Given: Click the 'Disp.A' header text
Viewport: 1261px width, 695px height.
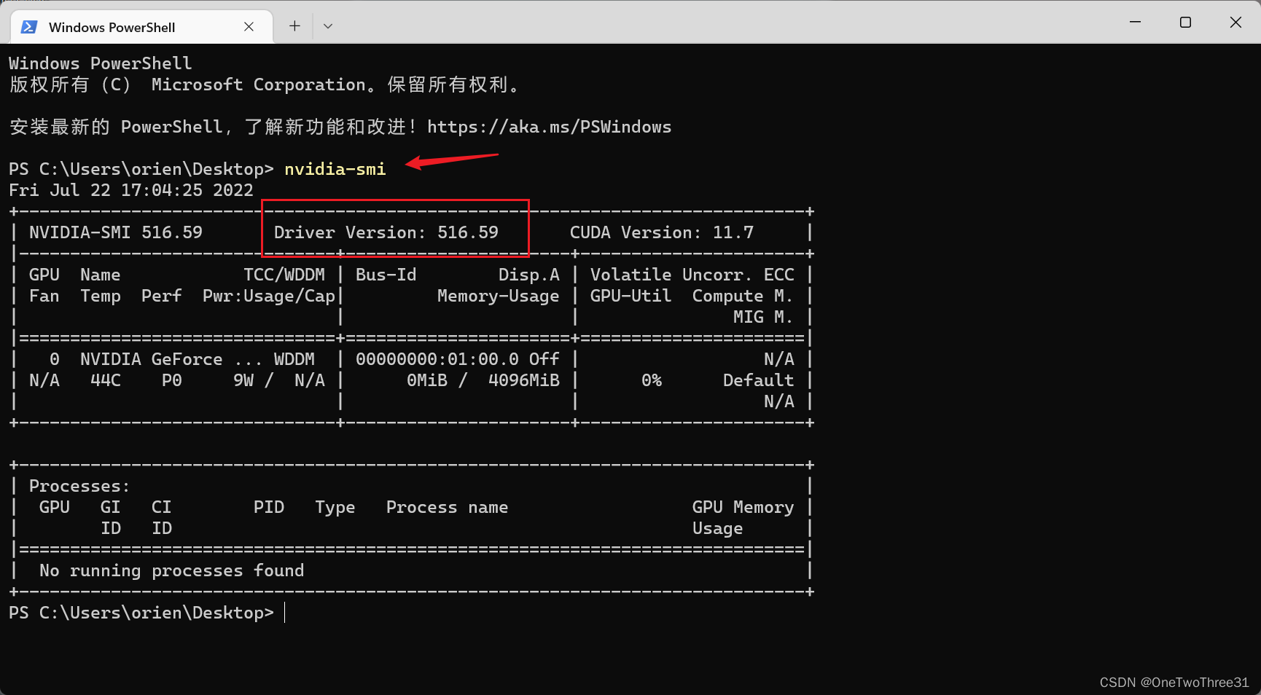Looking at the screenshot, I should (529, 275).
